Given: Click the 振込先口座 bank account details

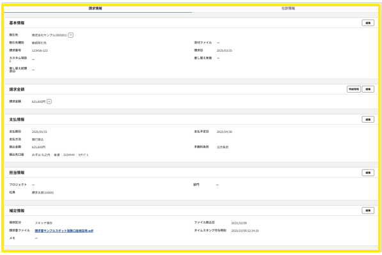Looking at the screenshot, I should point(60,155).
